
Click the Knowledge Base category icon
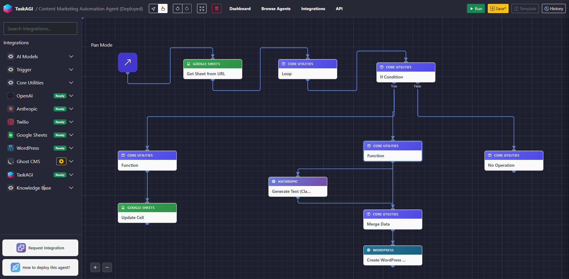[x=11, y=188]
